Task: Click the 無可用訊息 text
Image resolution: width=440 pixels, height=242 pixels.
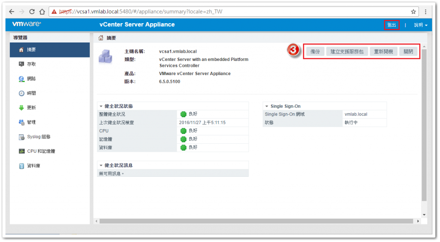Action: tap(111, 174)
